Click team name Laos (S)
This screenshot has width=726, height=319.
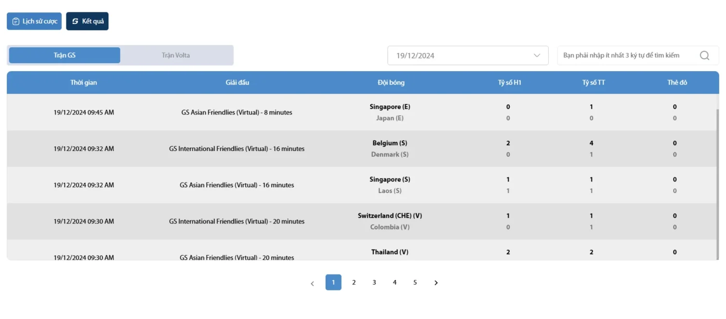click(390, 191)
